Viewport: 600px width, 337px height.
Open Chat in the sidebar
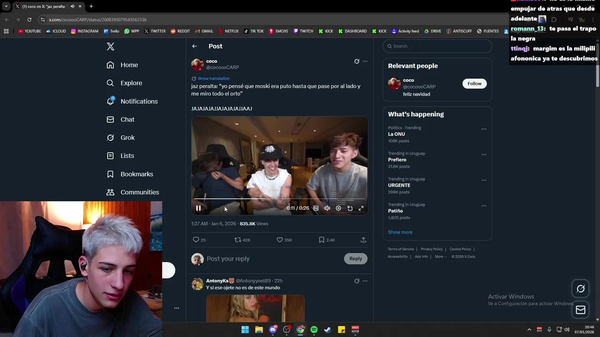point(120,119)
